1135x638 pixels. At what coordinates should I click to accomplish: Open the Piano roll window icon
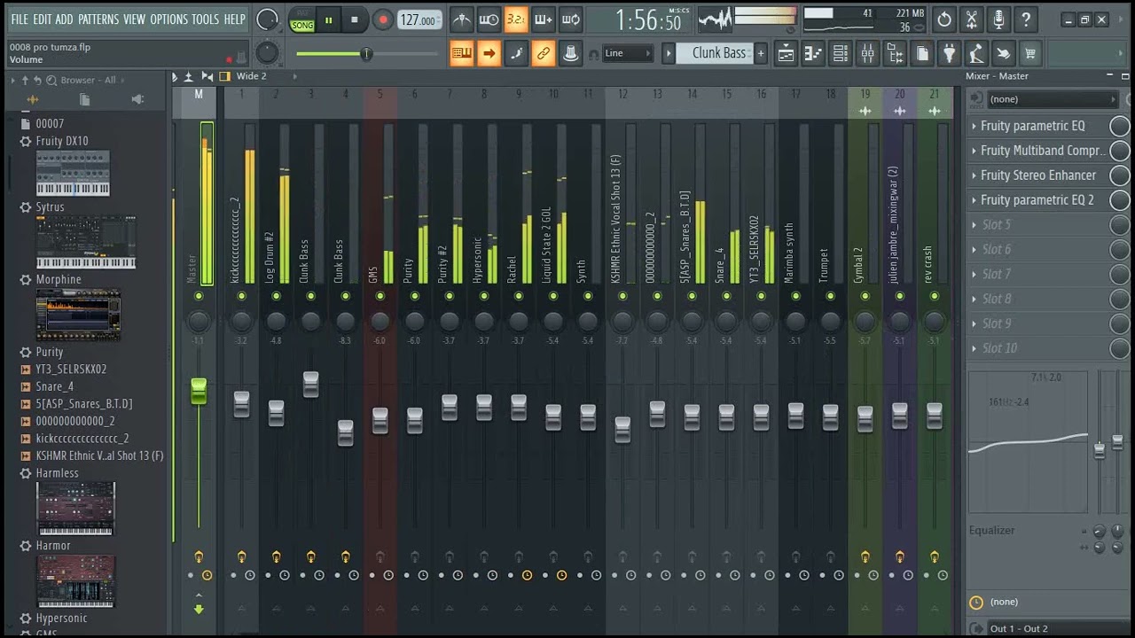[813, 53]
